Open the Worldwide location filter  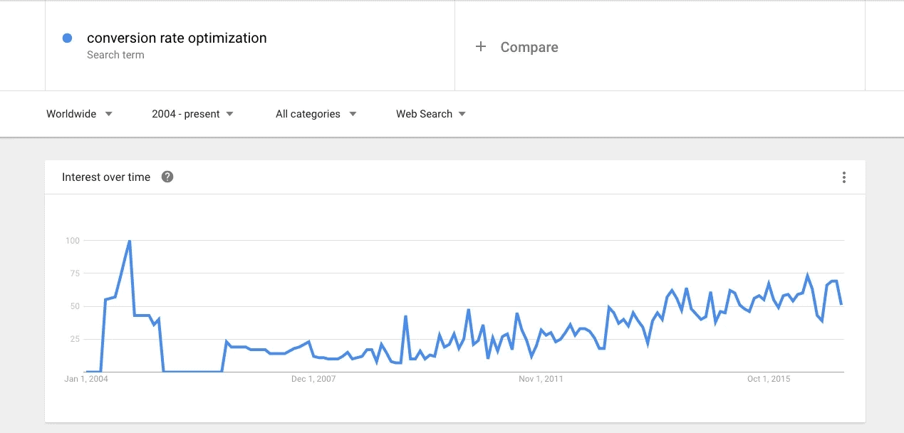click(71, 114)
